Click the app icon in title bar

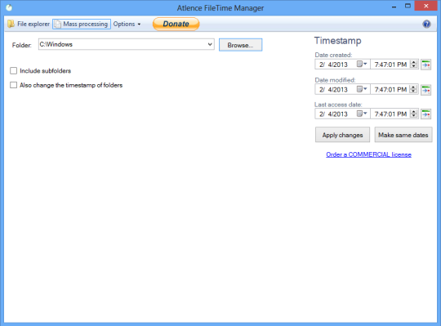(x=9, y=7)
